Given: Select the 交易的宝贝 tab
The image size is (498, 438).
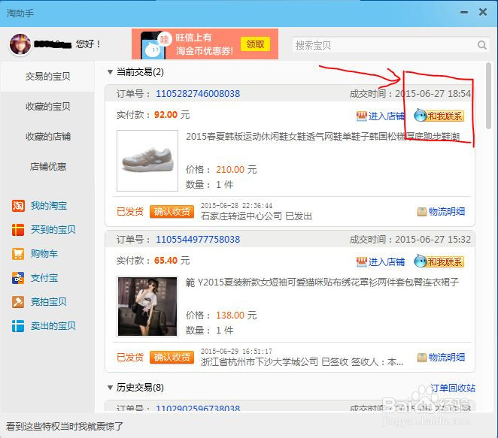Looking at the screenshot, I should click(x=47, y=76).
